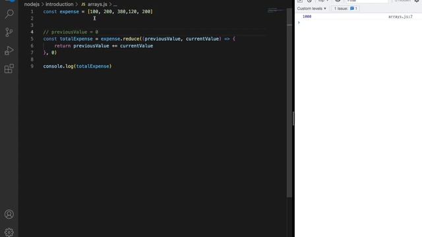The image size is (422, 237).
Task: Click the '// previousValue = 0' comment
Action: 71,32
